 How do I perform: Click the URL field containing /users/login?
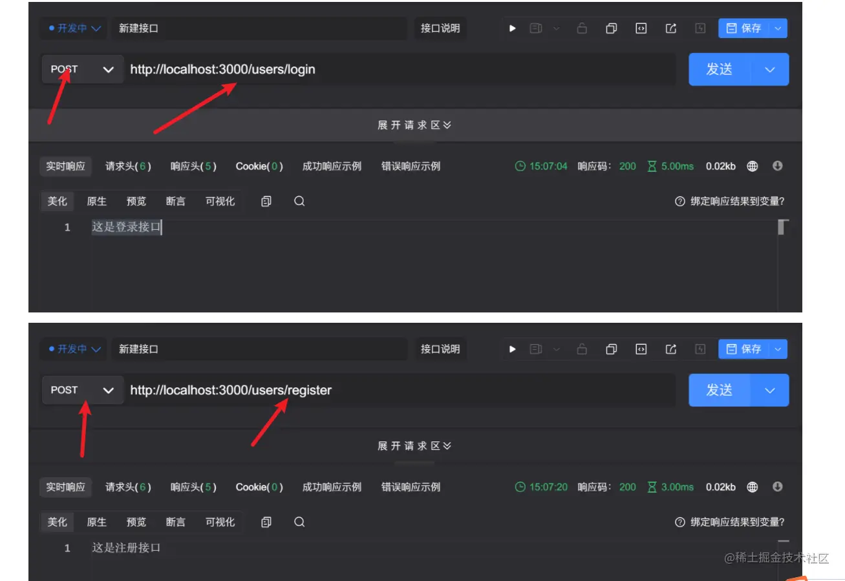[x=400, y=69]
